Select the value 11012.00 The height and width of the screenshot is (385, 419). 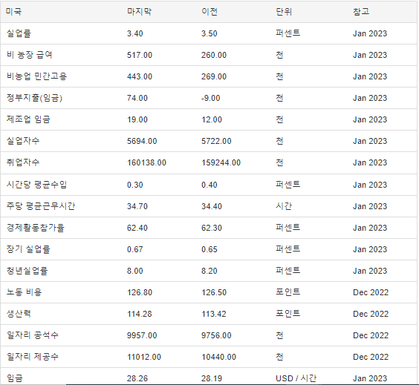click(x=144, y=357)
